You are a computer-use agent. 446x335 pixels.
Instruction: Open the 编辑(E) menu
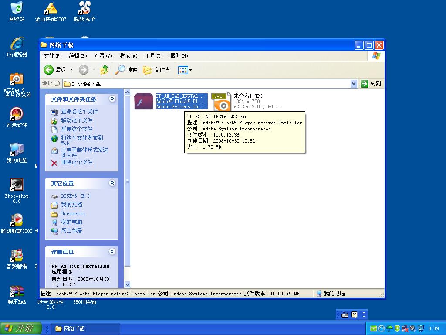[x=78, y=55]
